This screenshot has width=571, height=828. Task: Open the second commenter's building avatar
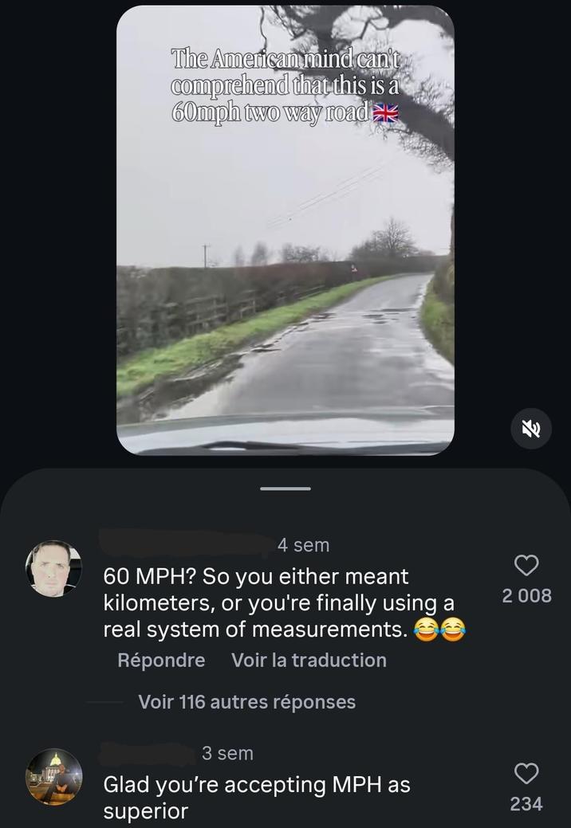[x=54, y=777]
